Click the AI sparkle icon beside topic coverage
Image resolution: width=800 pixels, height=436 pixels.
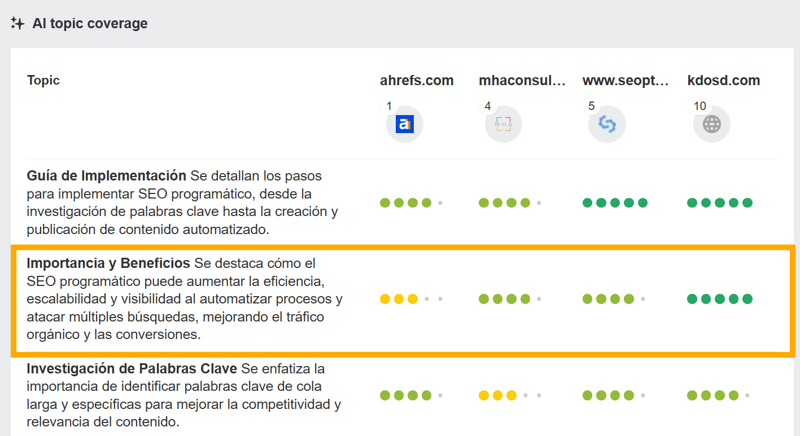[18, 23]
